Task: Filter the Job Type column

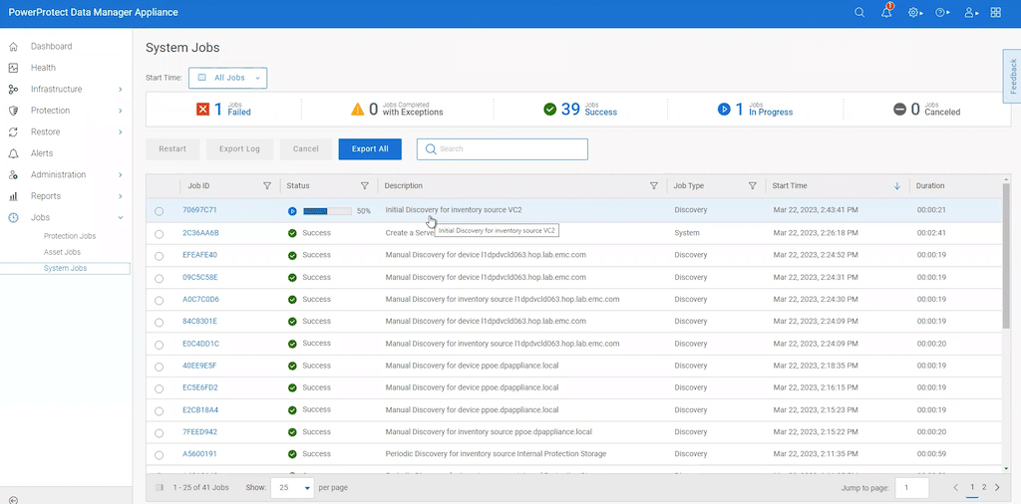Action: pos(752,186)
